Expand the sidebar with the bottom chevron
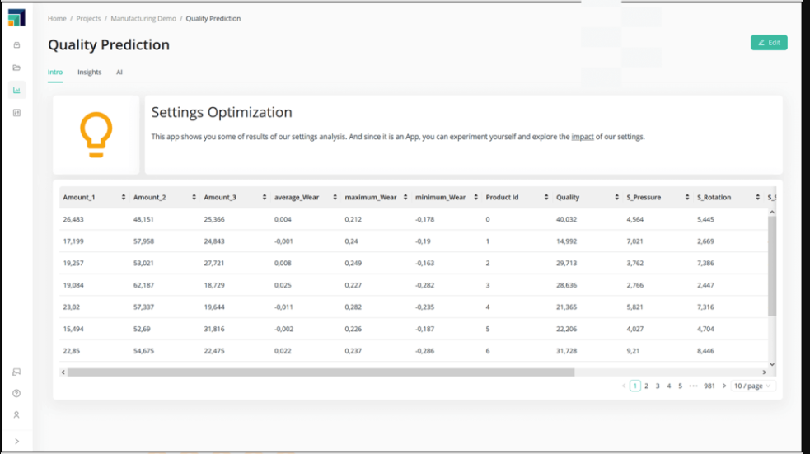Viewport: 810px width, 454px height. coord(16,442)
